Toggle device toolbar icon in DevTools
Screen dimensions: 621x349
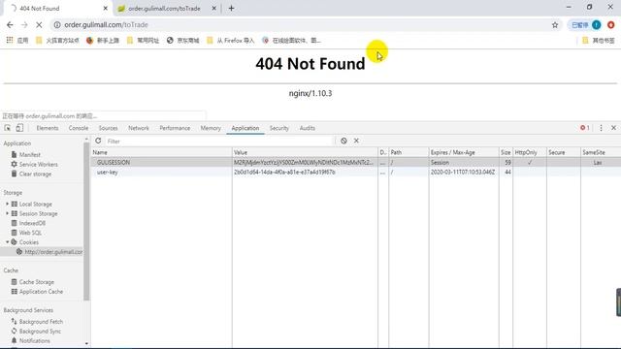click(x=19, y=128)
